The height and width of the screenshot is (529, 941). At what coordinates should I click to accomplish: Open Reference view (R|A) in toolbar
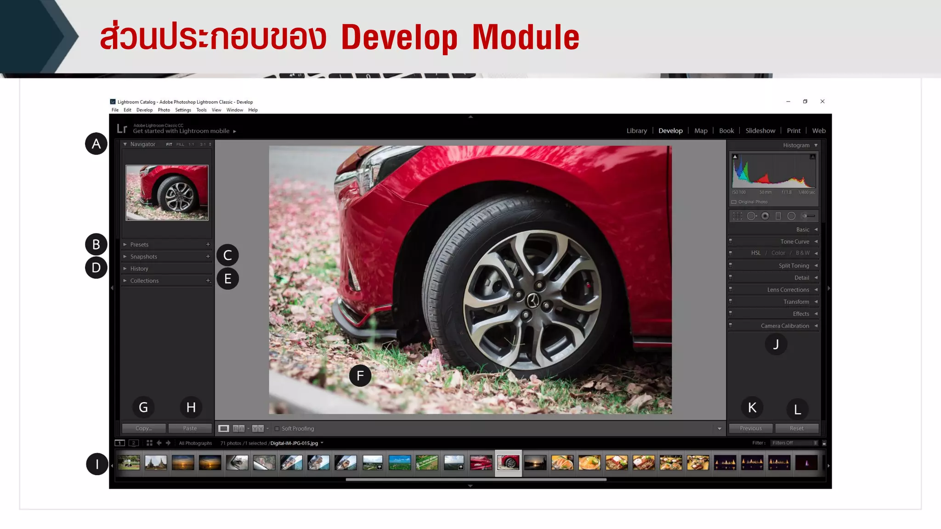(x=238, y=428)
